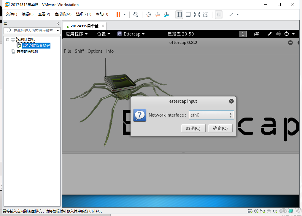Open ettercap Info menu
302x216 pixels.
coord(110,51)
